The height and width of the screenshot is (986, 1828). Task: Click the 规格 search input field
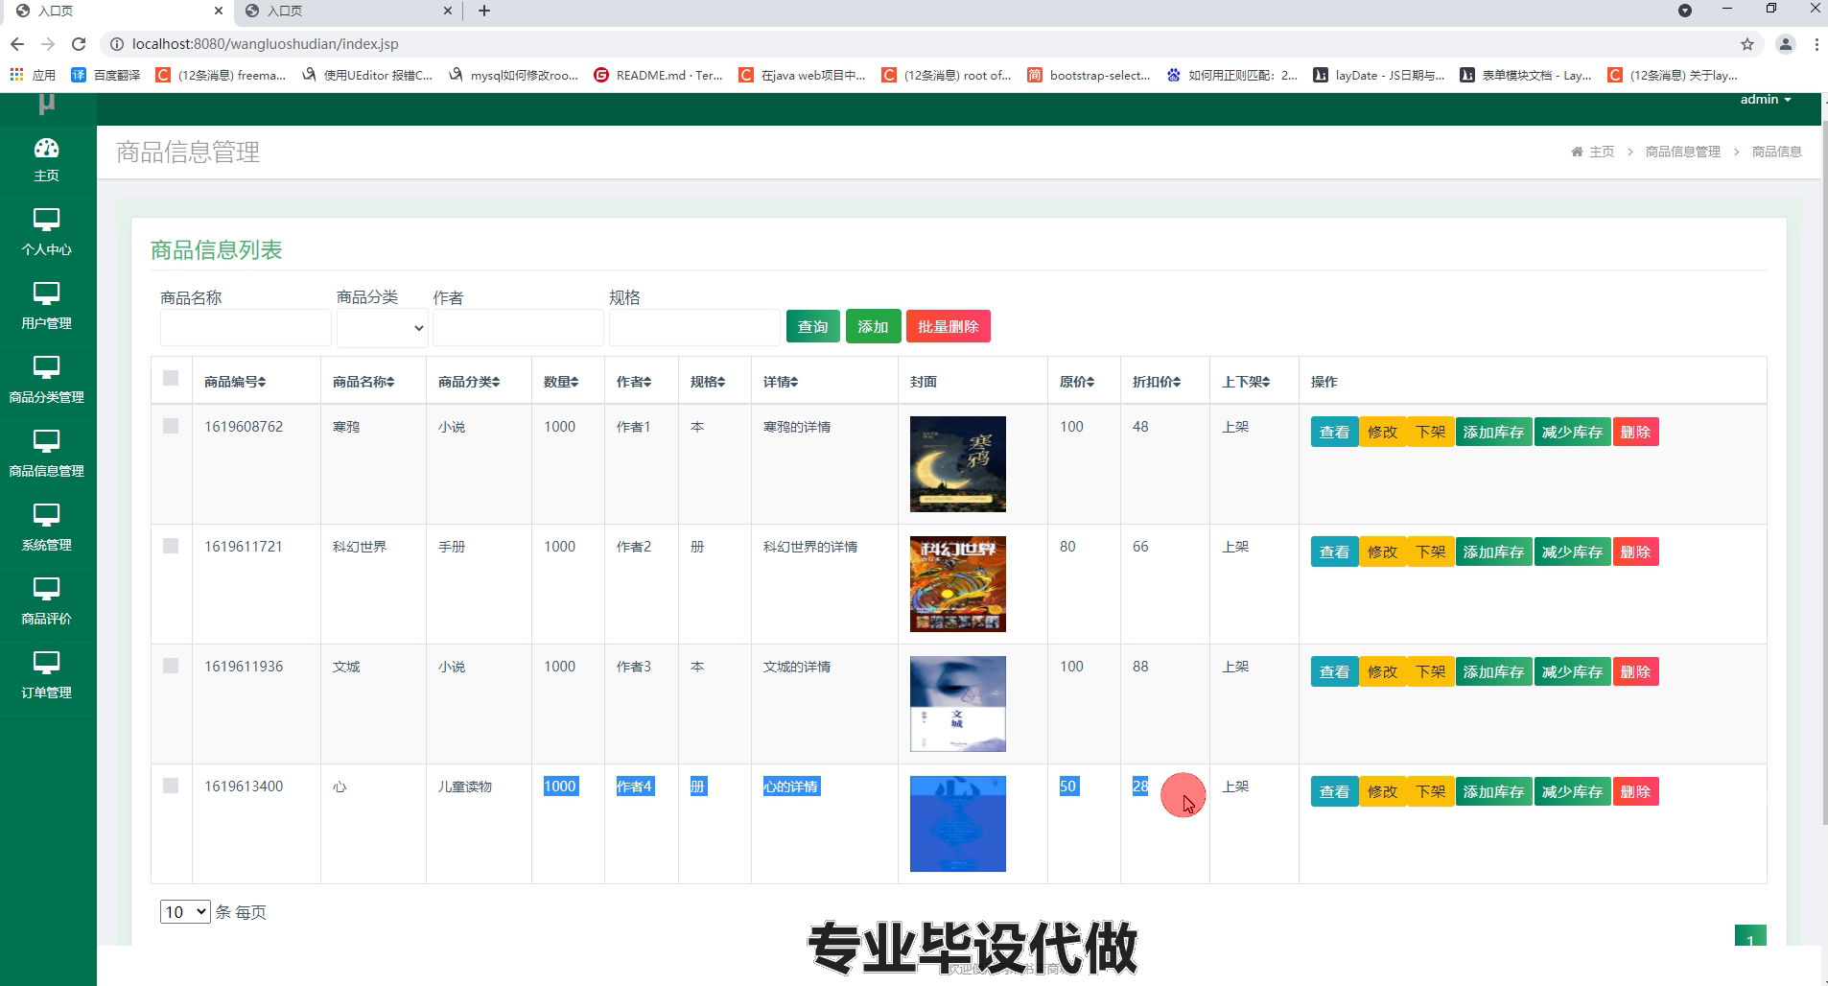[694, 328]
